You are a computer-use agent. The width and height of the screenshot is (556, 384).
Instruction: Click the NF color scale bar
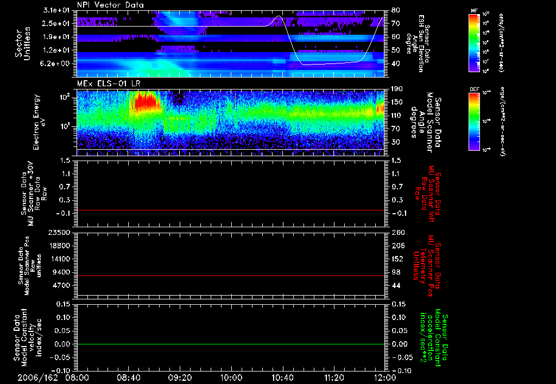[x=474, y=43]
